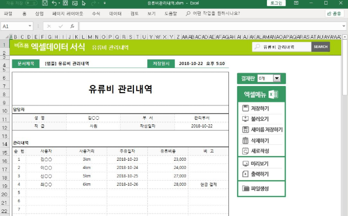
Task: Open ribbon display options icon
Action: click(x=296, y=3)
